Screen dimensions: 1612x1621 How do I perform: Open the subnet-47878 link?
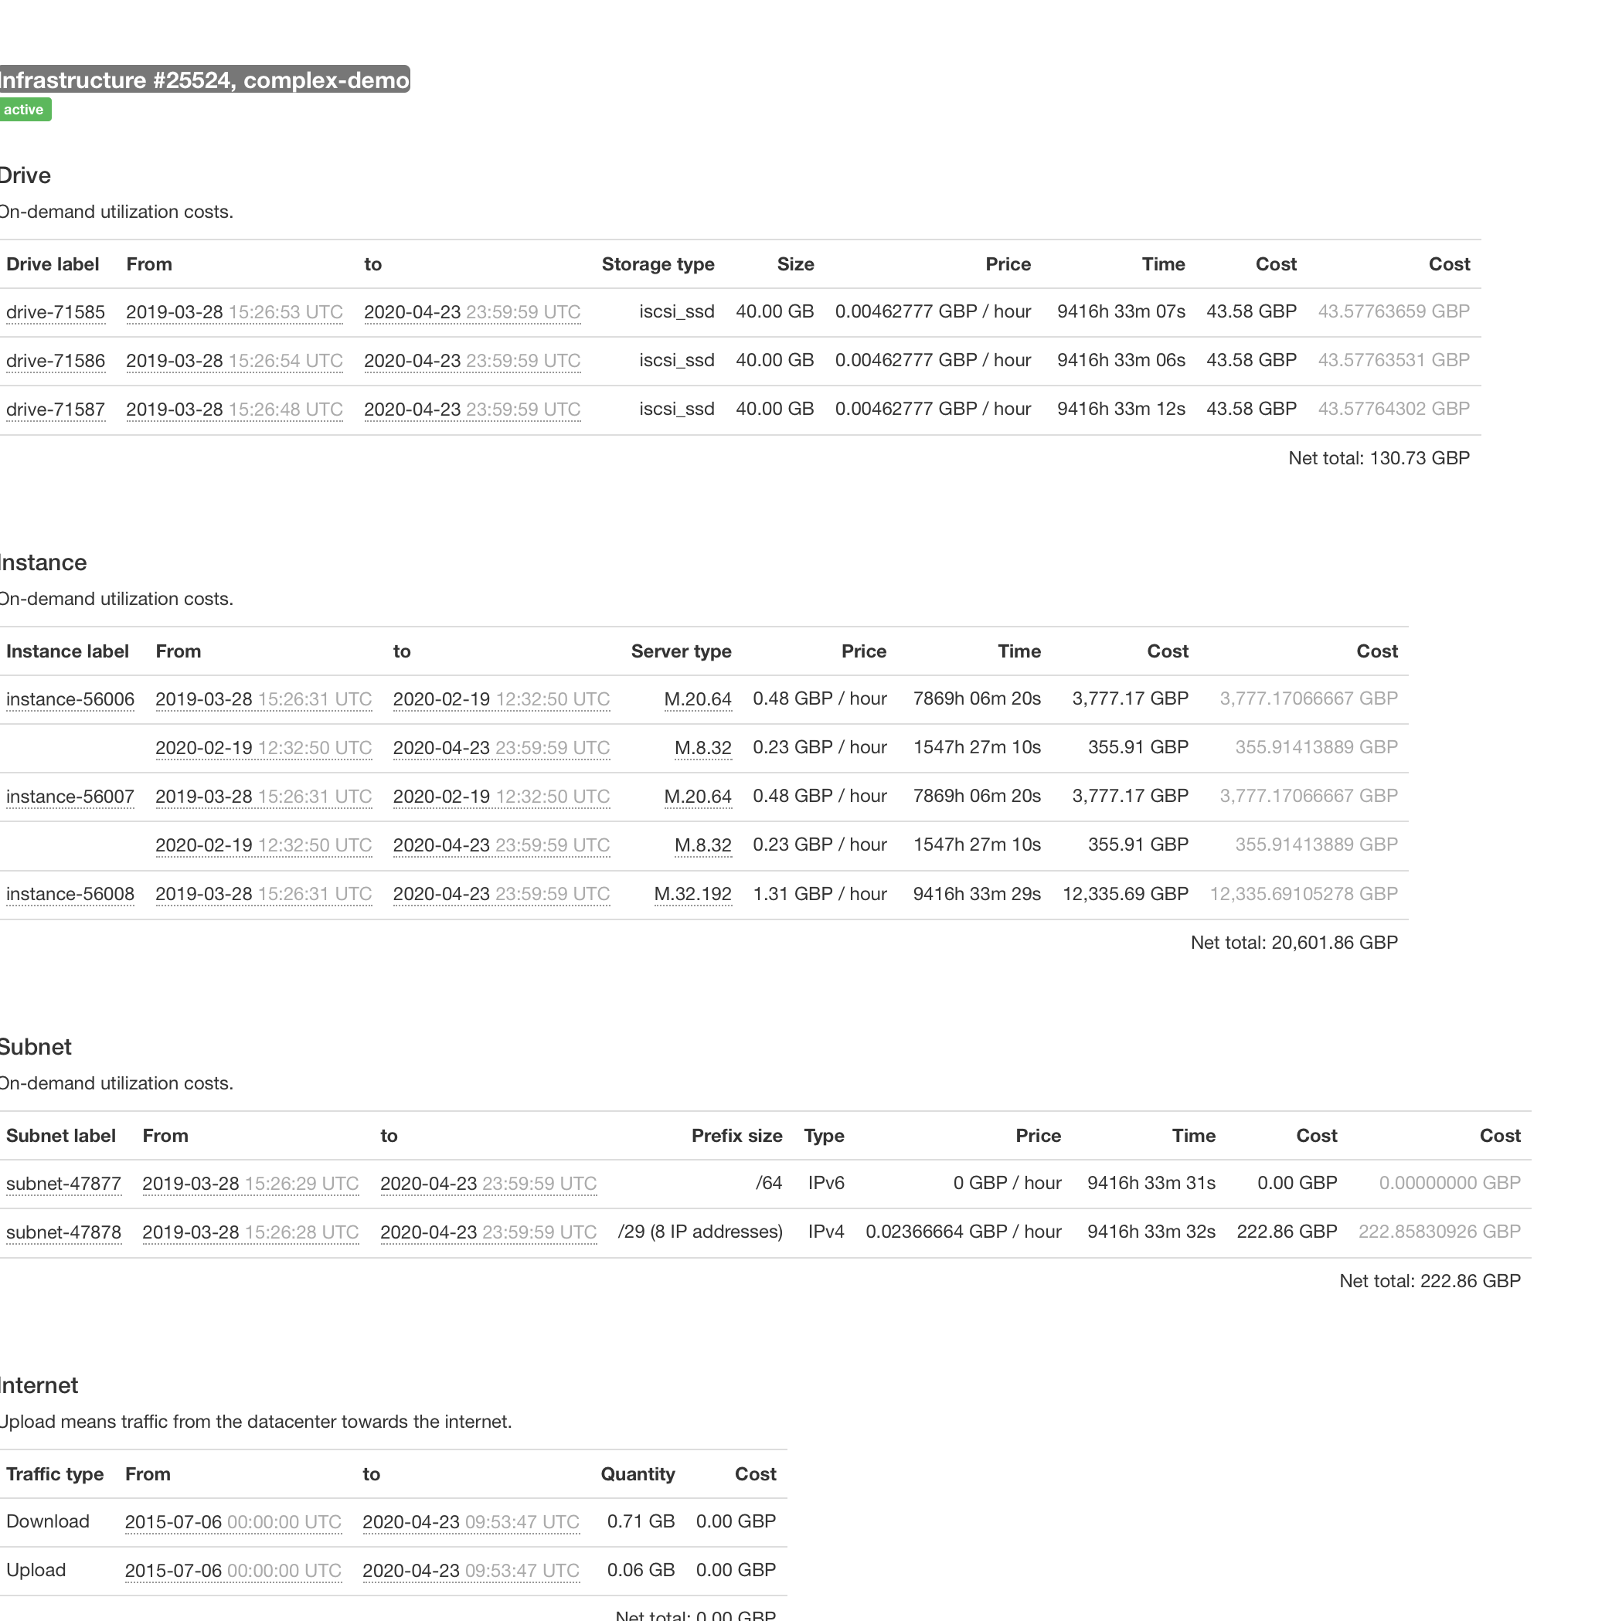click(64, 1232)
